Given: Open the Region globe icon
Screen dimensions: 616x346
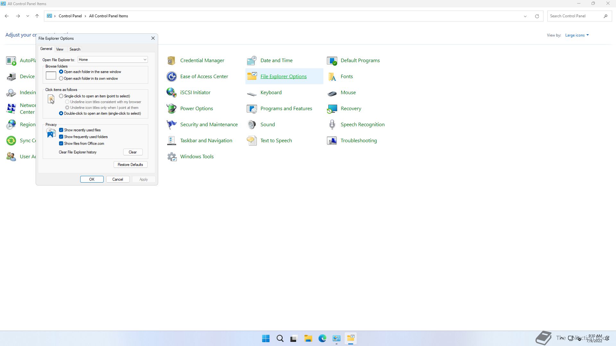Looking at the screenshot, I should [x=11, y=124].
